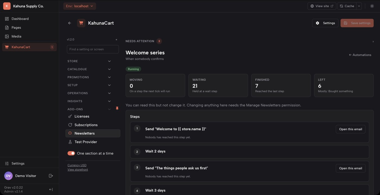
Task: Expand the Promotions section
Action: tap(89, 77)
